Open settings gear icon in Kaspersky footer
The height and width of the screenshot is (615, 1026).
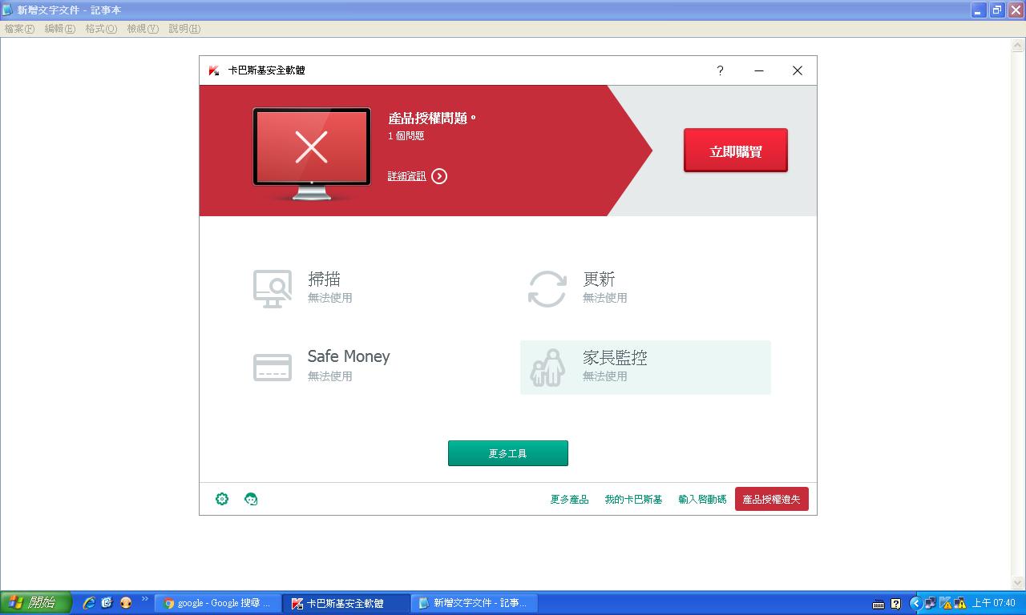(x=222, y=499)
